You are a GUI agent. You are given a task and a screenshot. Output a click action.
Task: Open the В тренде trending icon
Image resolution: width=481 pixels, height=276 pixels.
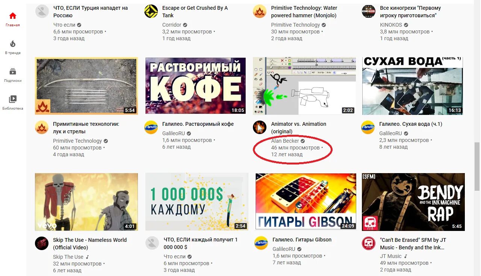coord(13,44)
